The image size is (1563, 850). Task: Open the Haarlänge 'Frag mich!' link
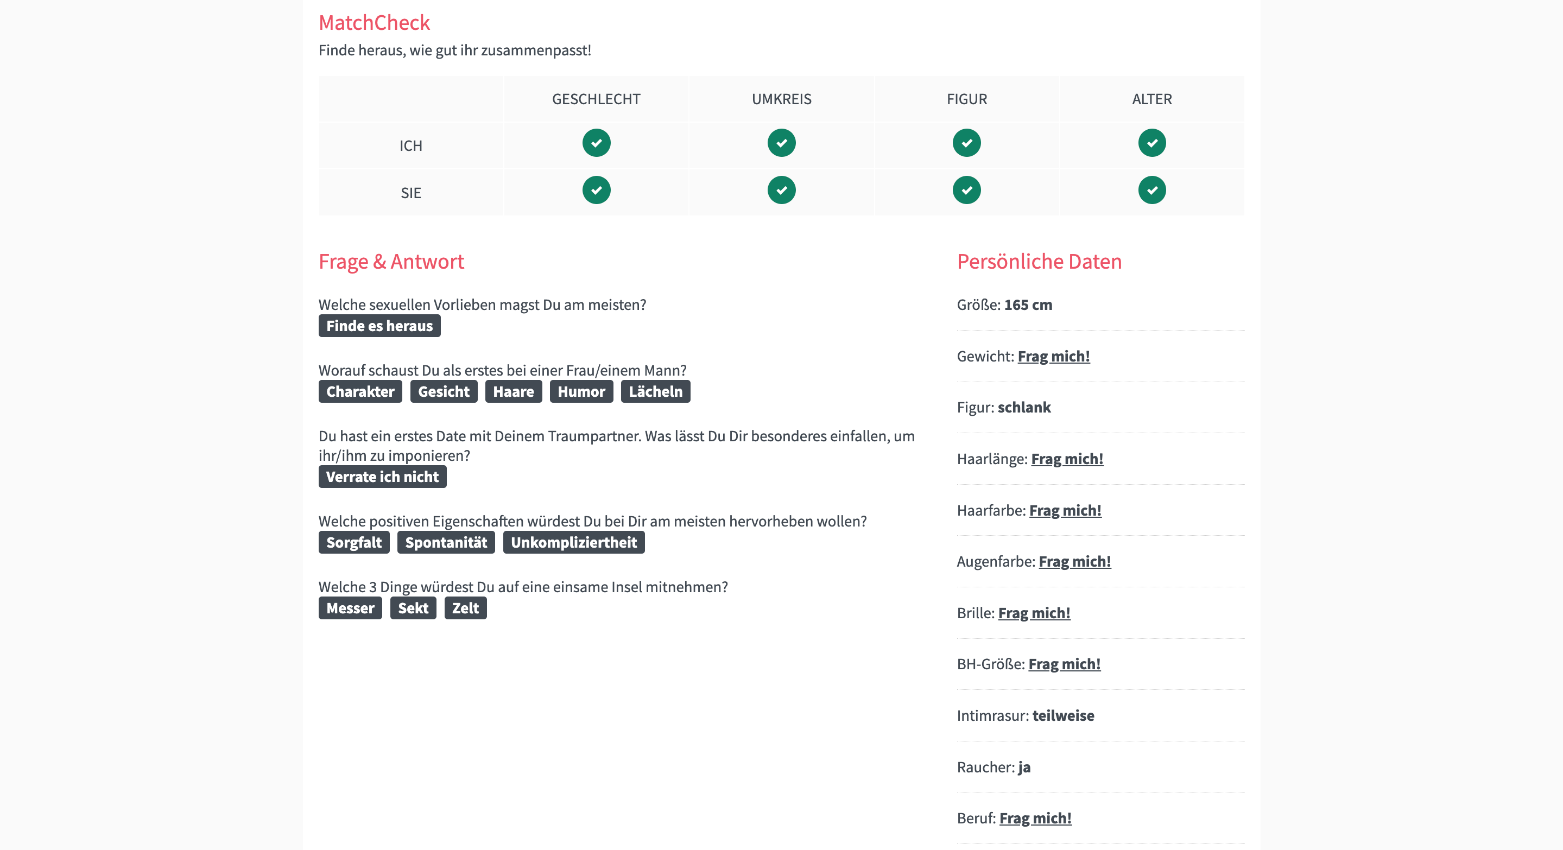1067,459
